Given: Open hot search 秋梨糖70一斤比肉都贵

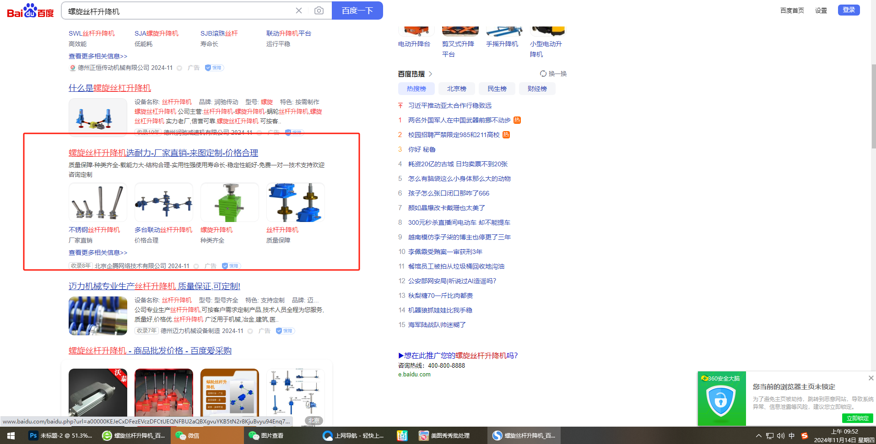Looking at the screenshot, I should click(441, 296).
